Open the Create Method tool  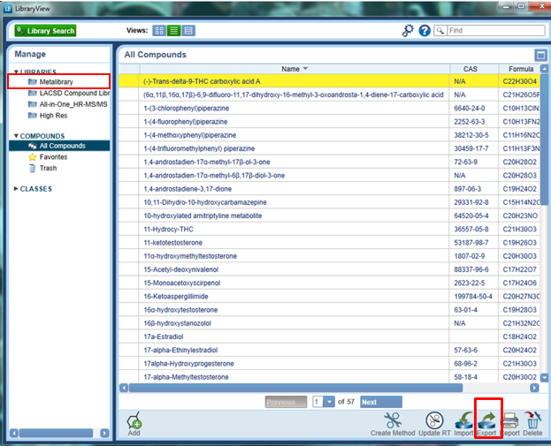(393, 420)
